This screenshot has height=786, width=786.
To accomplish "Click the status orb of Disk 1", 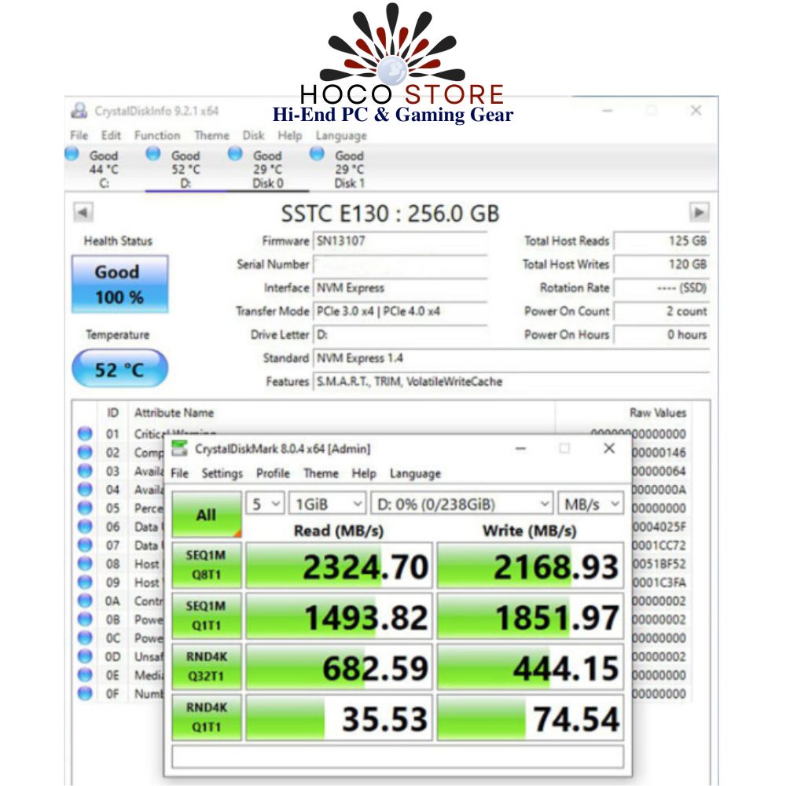I will pos(317,154).
